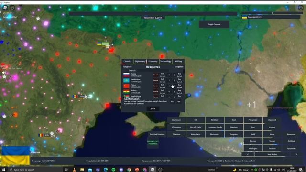Switch to the Factions map mode
The height and width of the screenshot is (172, 306).
[272, 149]
